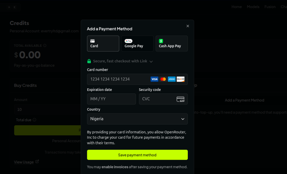Click the green lock icon

pyautogui.click(x=89, y=61)
